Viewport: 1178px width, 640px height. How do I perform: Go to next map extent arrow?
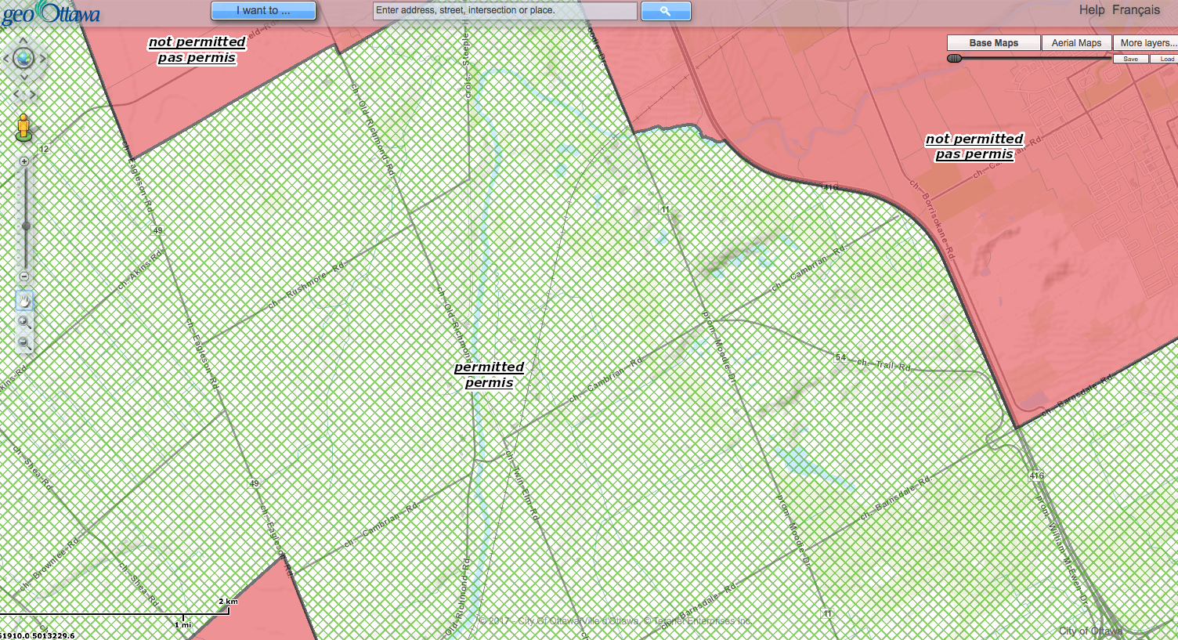[x=31, y=95]
